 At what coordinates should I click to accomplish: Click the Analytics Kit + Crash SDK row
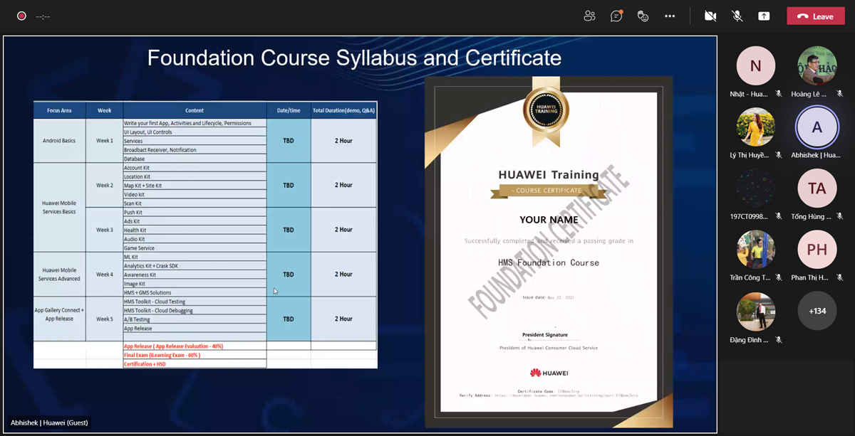click(195, 266)
